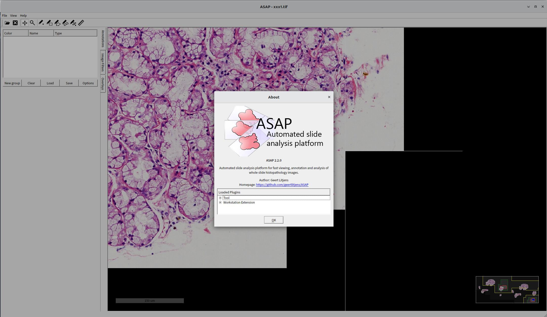Image resolution: width=547 pixels, height=317 pixels.
Task: Select the polygon annotation tool
Action: (57, 23)
